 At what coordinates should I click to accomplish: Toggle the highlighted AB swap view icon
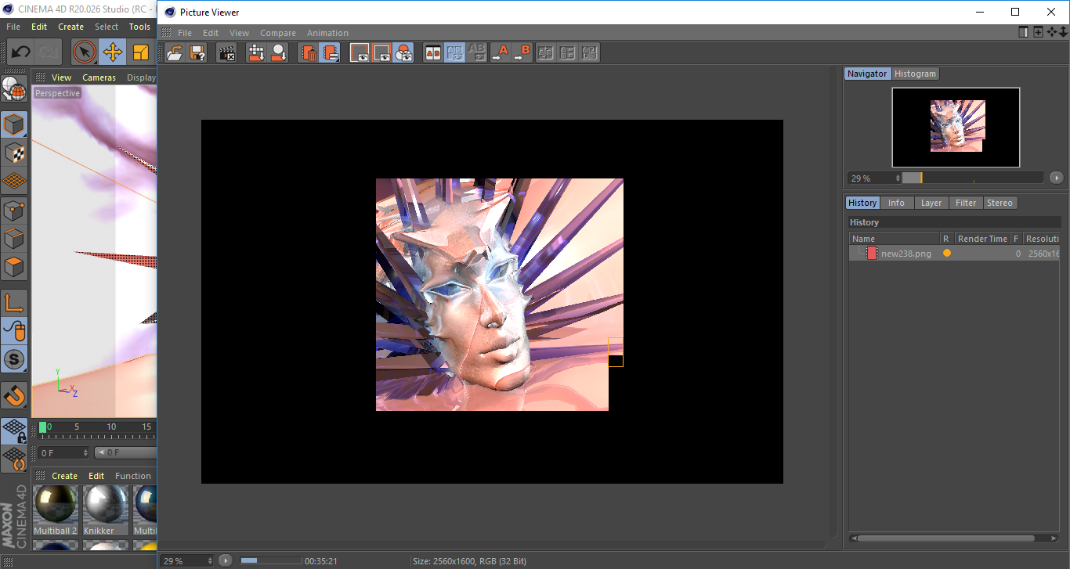pyautogui.click(x=454, y=52)
